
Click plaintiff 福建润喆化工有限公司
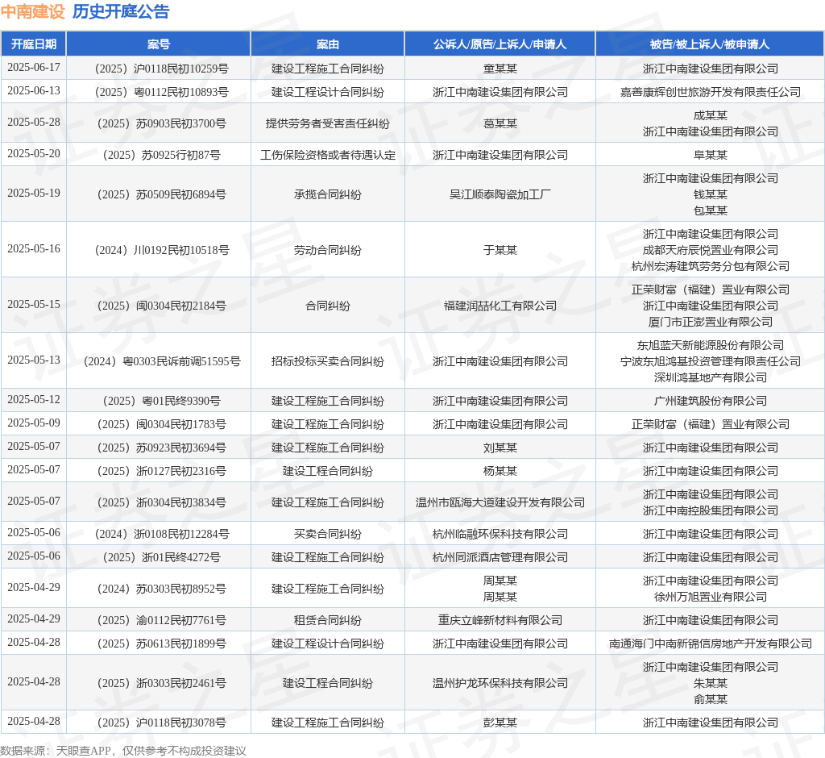pyautogui.click(x=500, y=306)
